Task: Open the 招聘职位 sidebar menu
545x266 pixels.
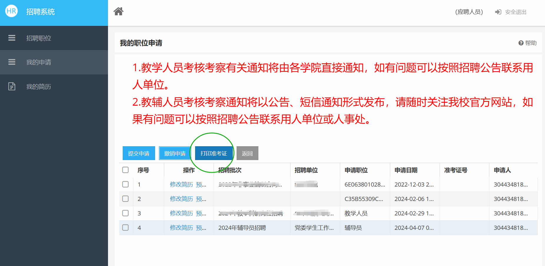Action: (39, 38)
